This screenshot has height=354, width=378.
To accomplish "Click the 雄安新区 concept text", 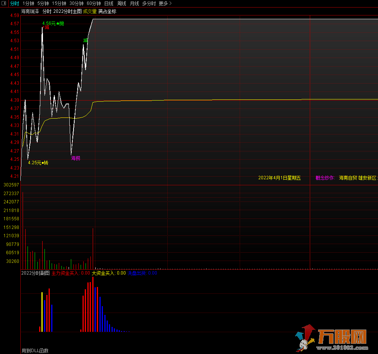I will (x=367, y=178).
